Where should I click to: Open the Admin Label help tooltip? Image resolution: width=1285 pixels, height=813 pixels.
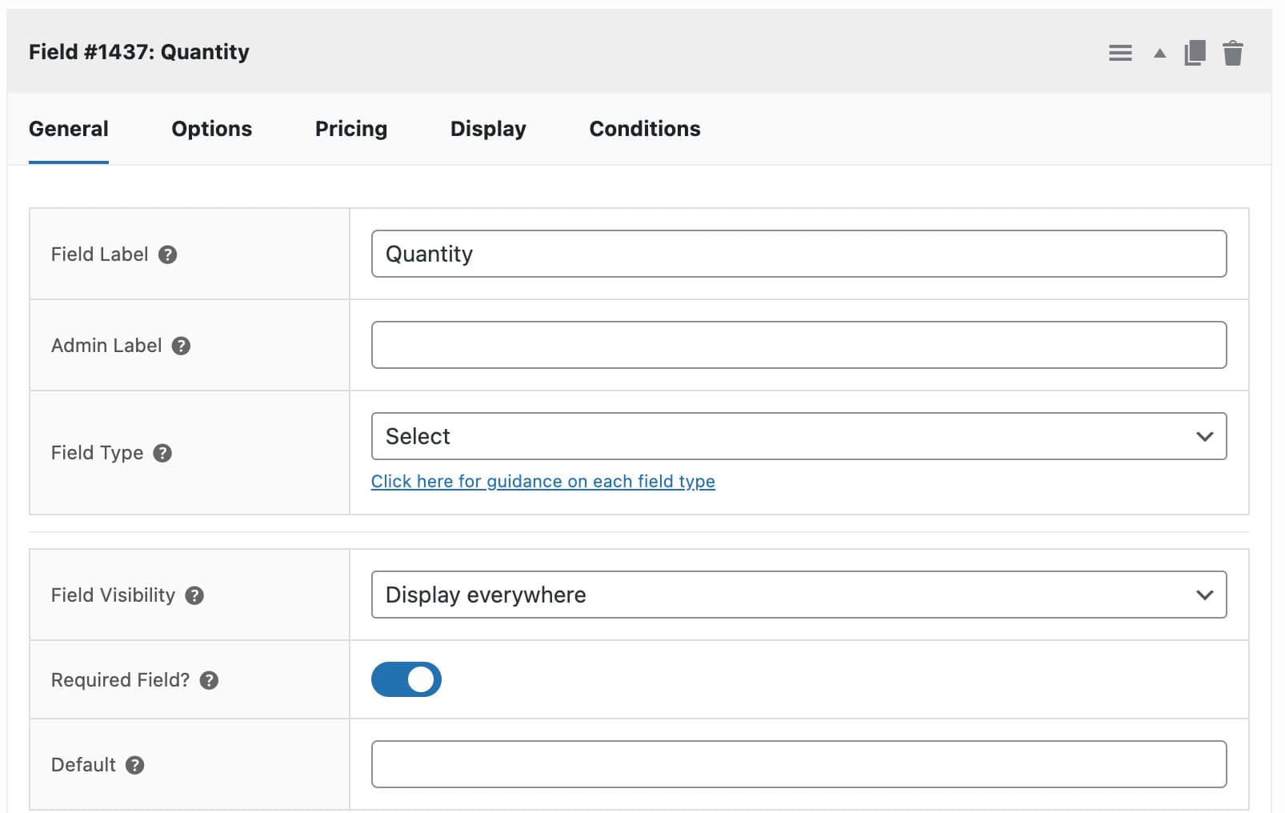[x=181, y=346]
